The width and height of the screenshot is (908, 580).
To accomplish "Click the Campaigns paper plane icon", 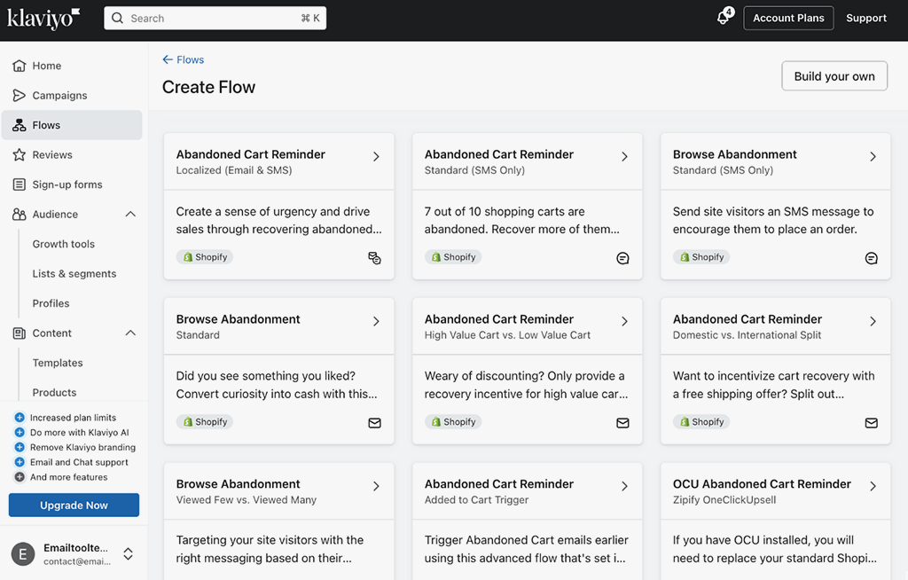I will tap(19, 96).
